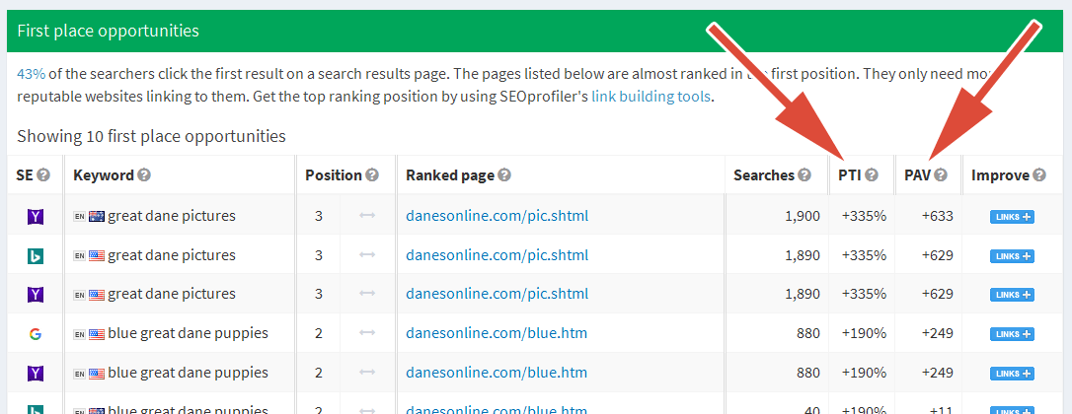Image resolution: width=1072 pixels, height=414 pixels.
Task: Open danesonline.com/pic.shtml in the 1,900 searches row
Action: (498, 216)
